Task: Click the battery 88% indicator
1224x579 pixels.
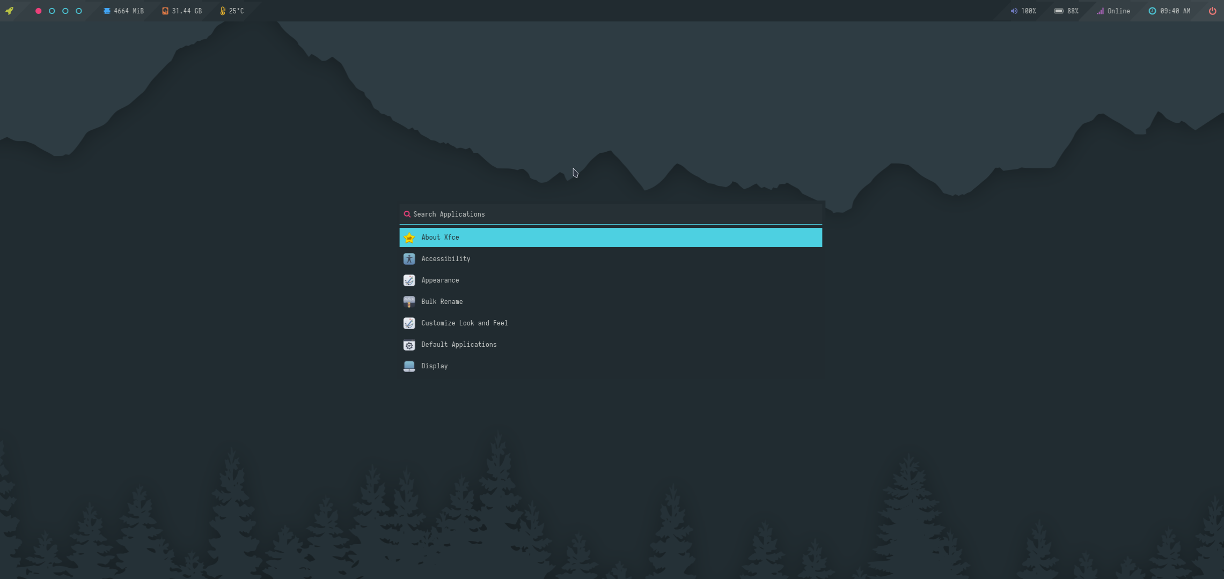Action: [1066, 11]
